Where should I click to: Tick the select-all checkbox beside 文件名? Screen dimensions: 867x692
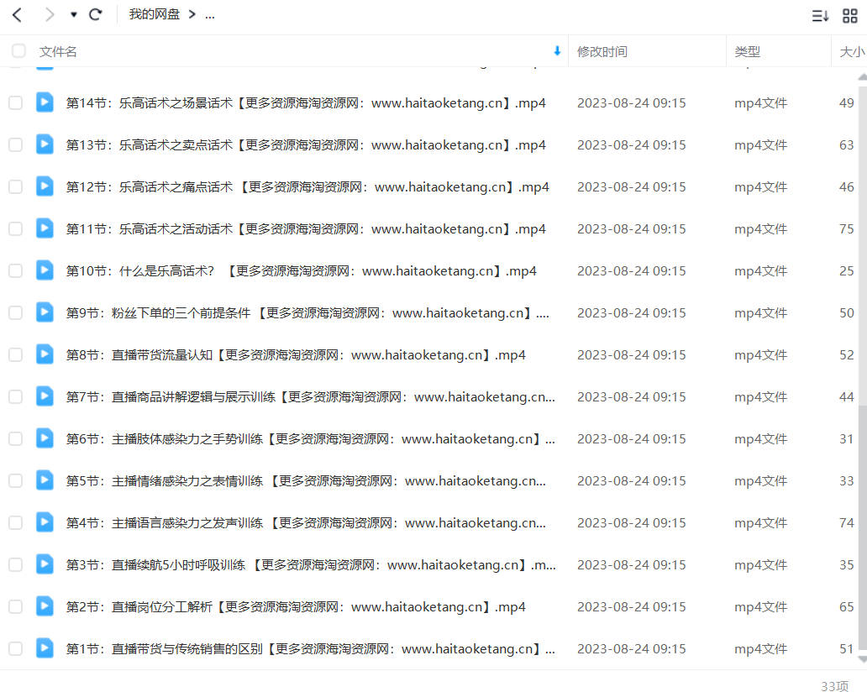(18, 51)
